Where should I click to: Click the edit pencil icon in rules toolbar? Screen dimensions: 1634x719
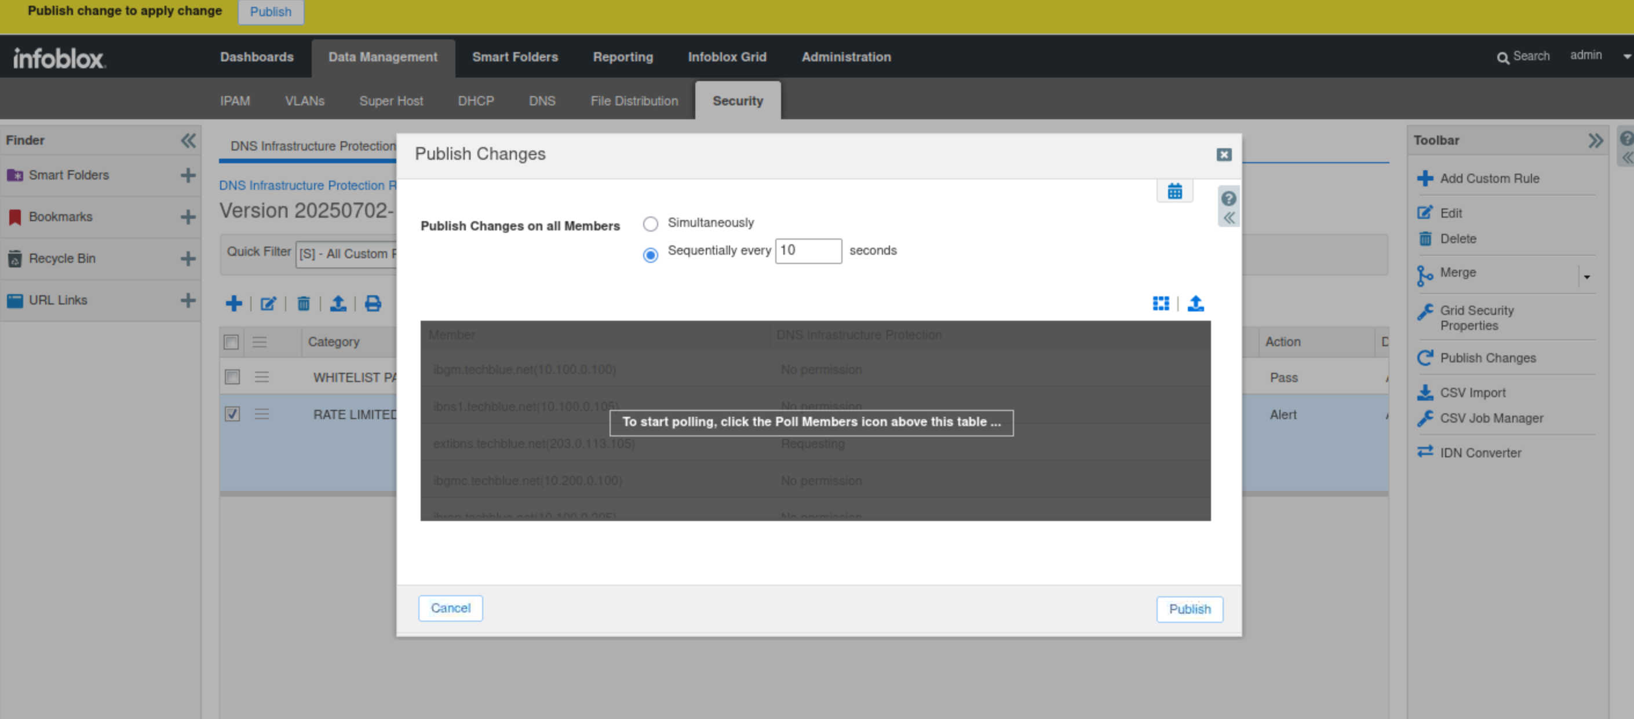[x=268, y=303]
